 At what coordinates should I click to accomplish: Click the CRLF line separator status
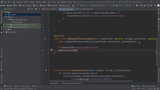(138, 89)
